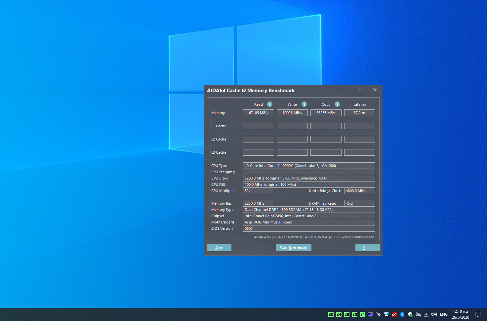Open the Copy column info icon
Image resolution: width=487 pixels, height=321 pixels.
coord(337,104)
